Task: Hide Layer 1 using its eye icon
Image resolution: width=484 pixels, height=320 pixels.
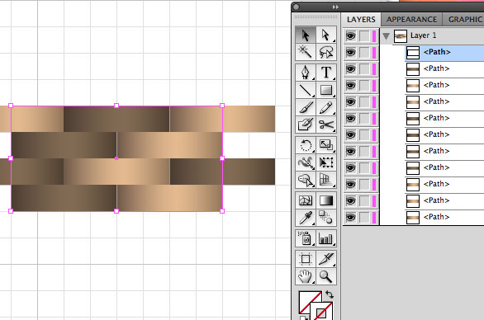Action: [350, 35]
